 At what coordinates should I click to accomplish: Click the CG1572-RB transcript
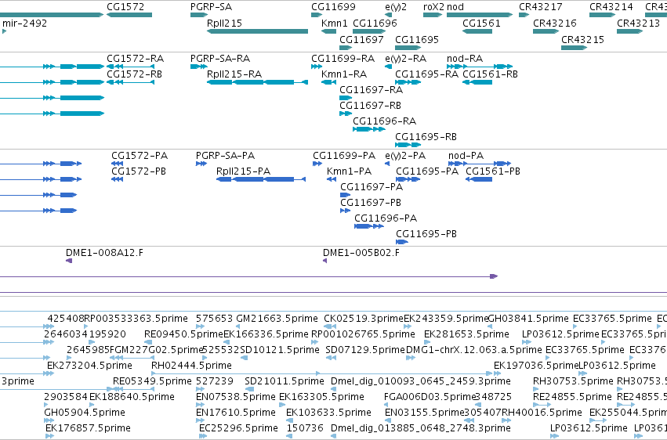point(130,82)
